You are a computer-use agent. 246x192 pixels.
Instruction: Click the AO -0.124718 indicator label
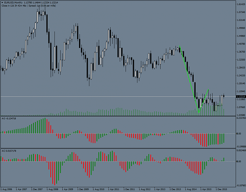(9, 118)
